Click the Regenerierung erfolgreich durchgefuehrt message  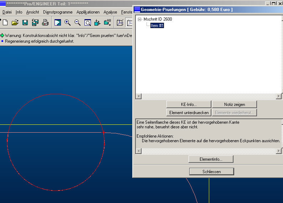tap(40, 41)
